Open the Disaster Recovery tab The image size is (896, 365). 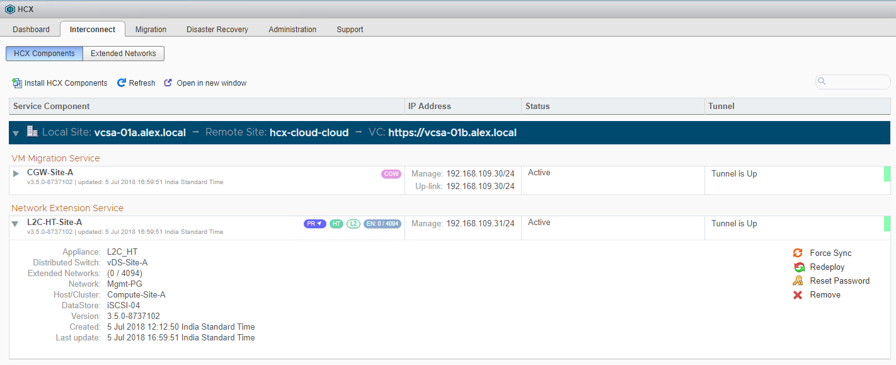click(x=217, y=30)
